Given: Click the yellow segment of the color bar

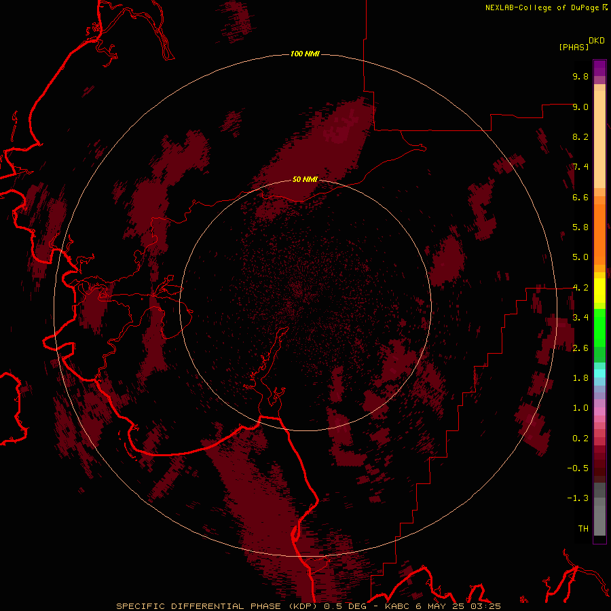Looking at the screenshot, I should (x=599, y=291).
